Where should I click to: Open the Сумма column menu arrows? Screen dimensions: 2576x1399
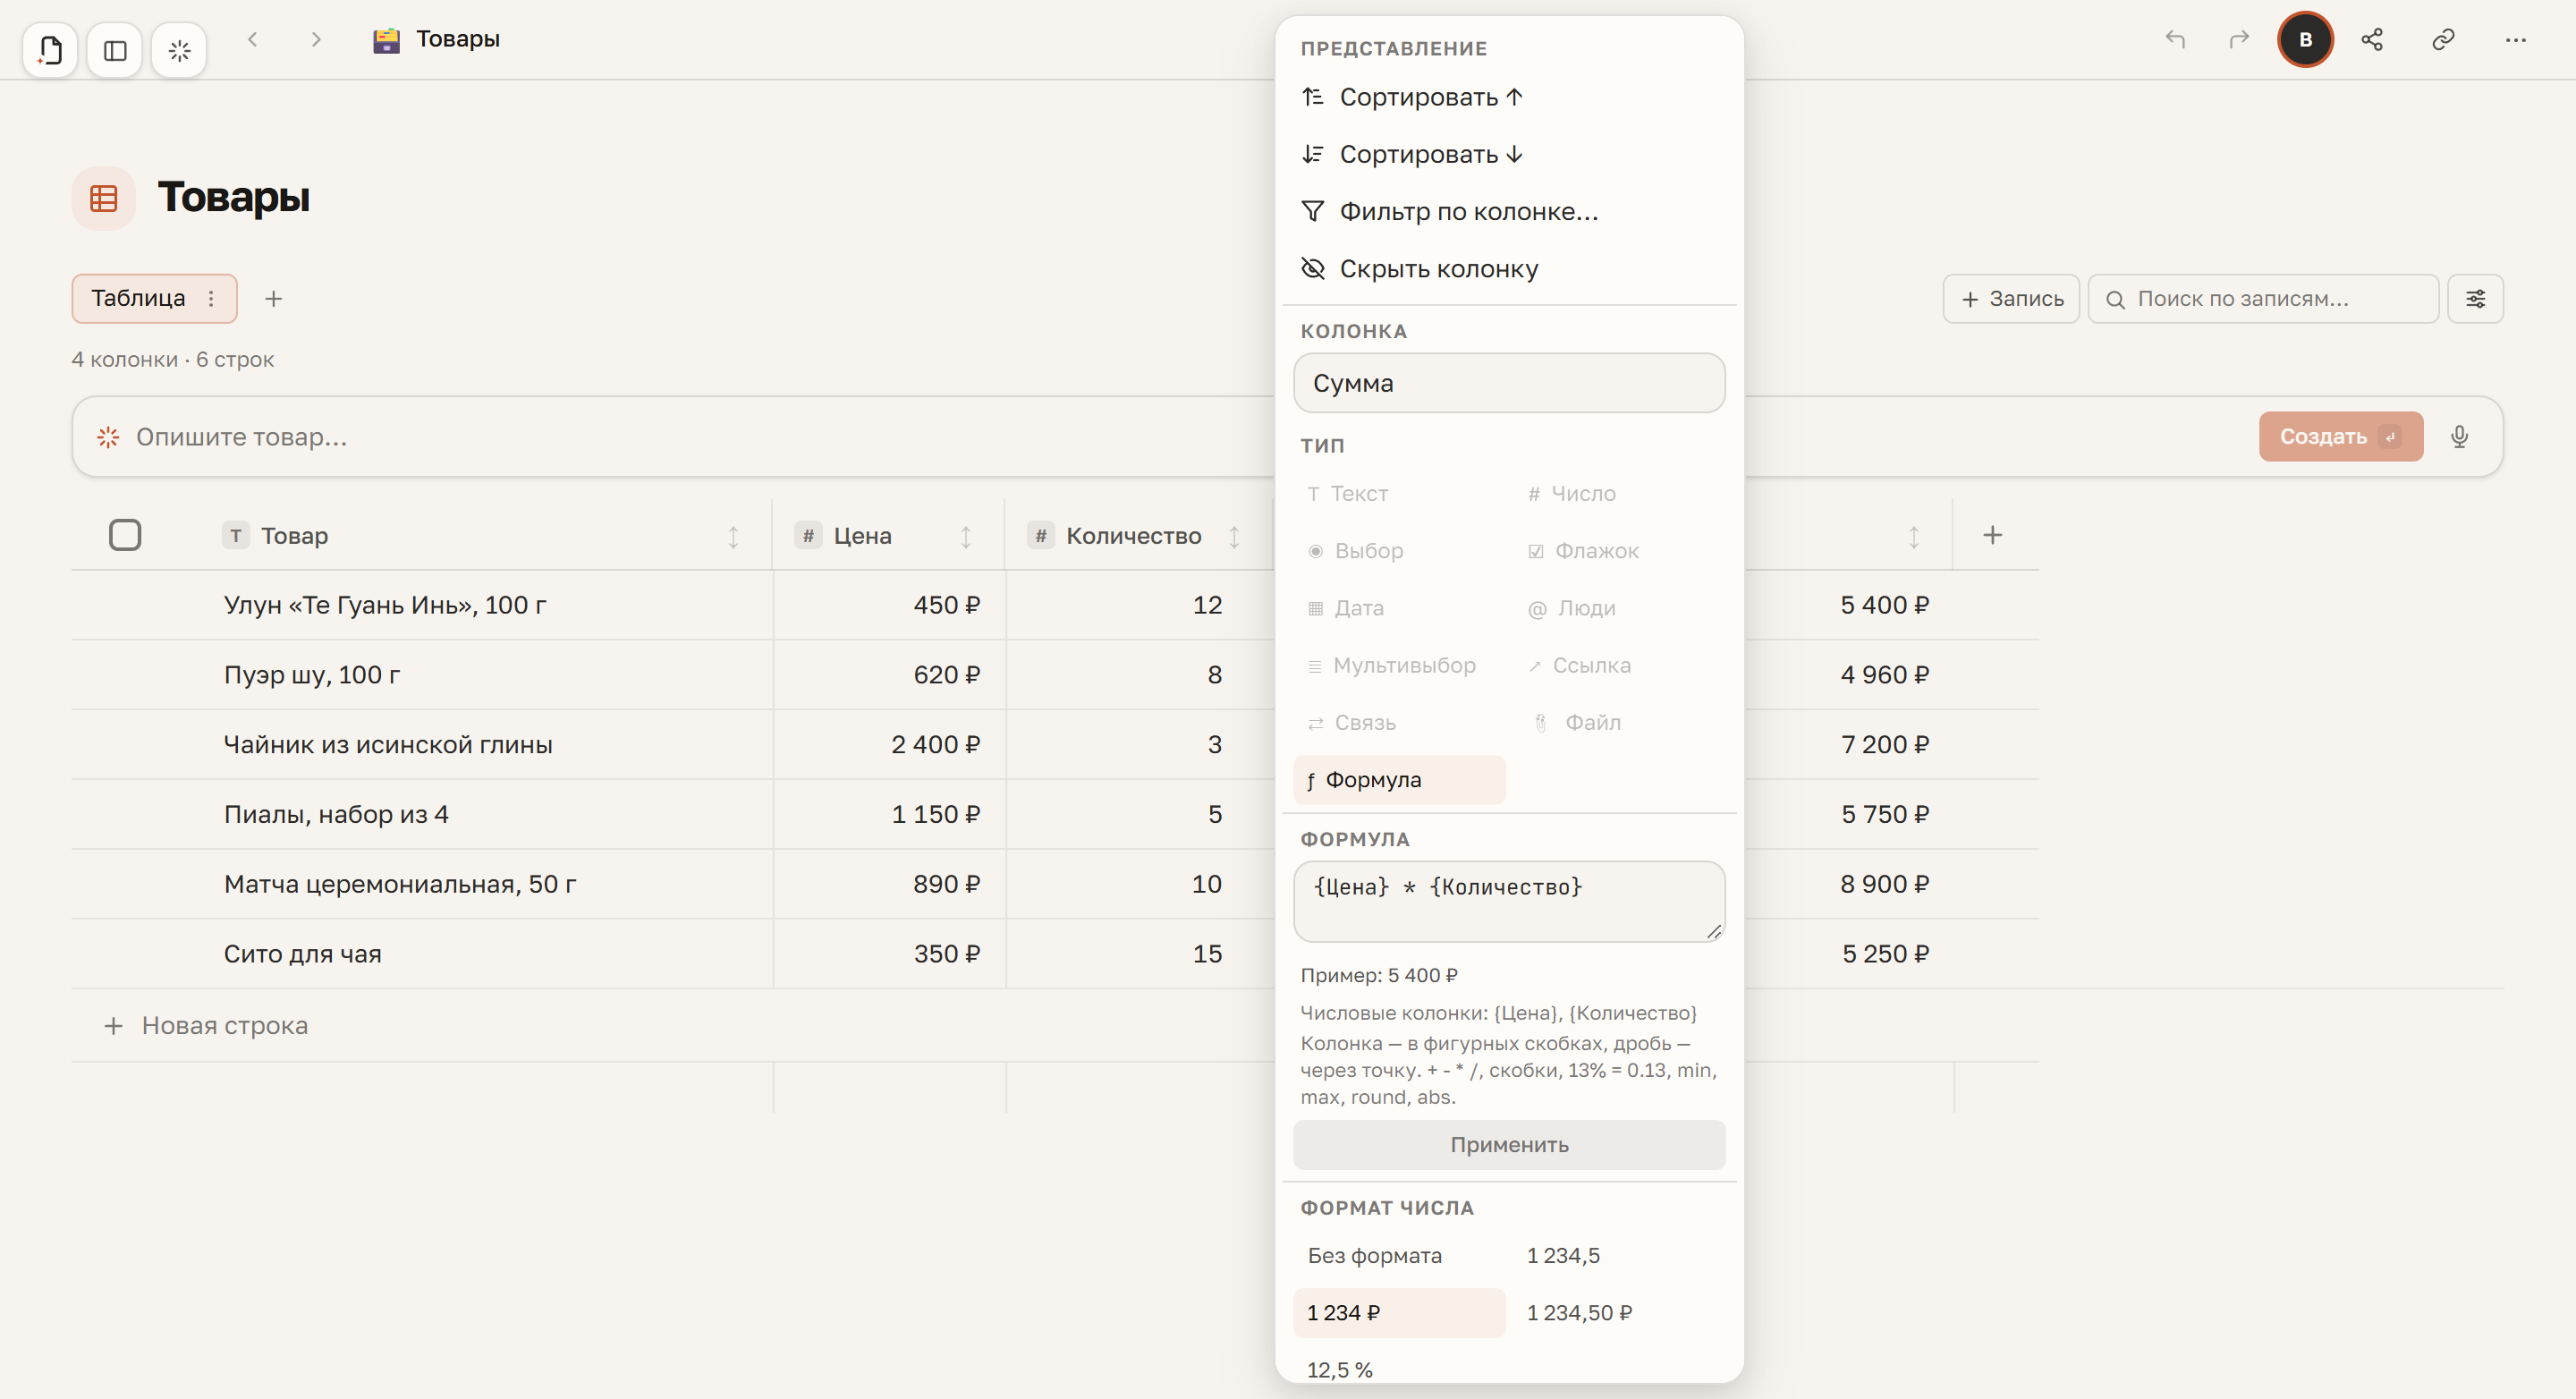pyautogui.click(x=1913, y=536)
